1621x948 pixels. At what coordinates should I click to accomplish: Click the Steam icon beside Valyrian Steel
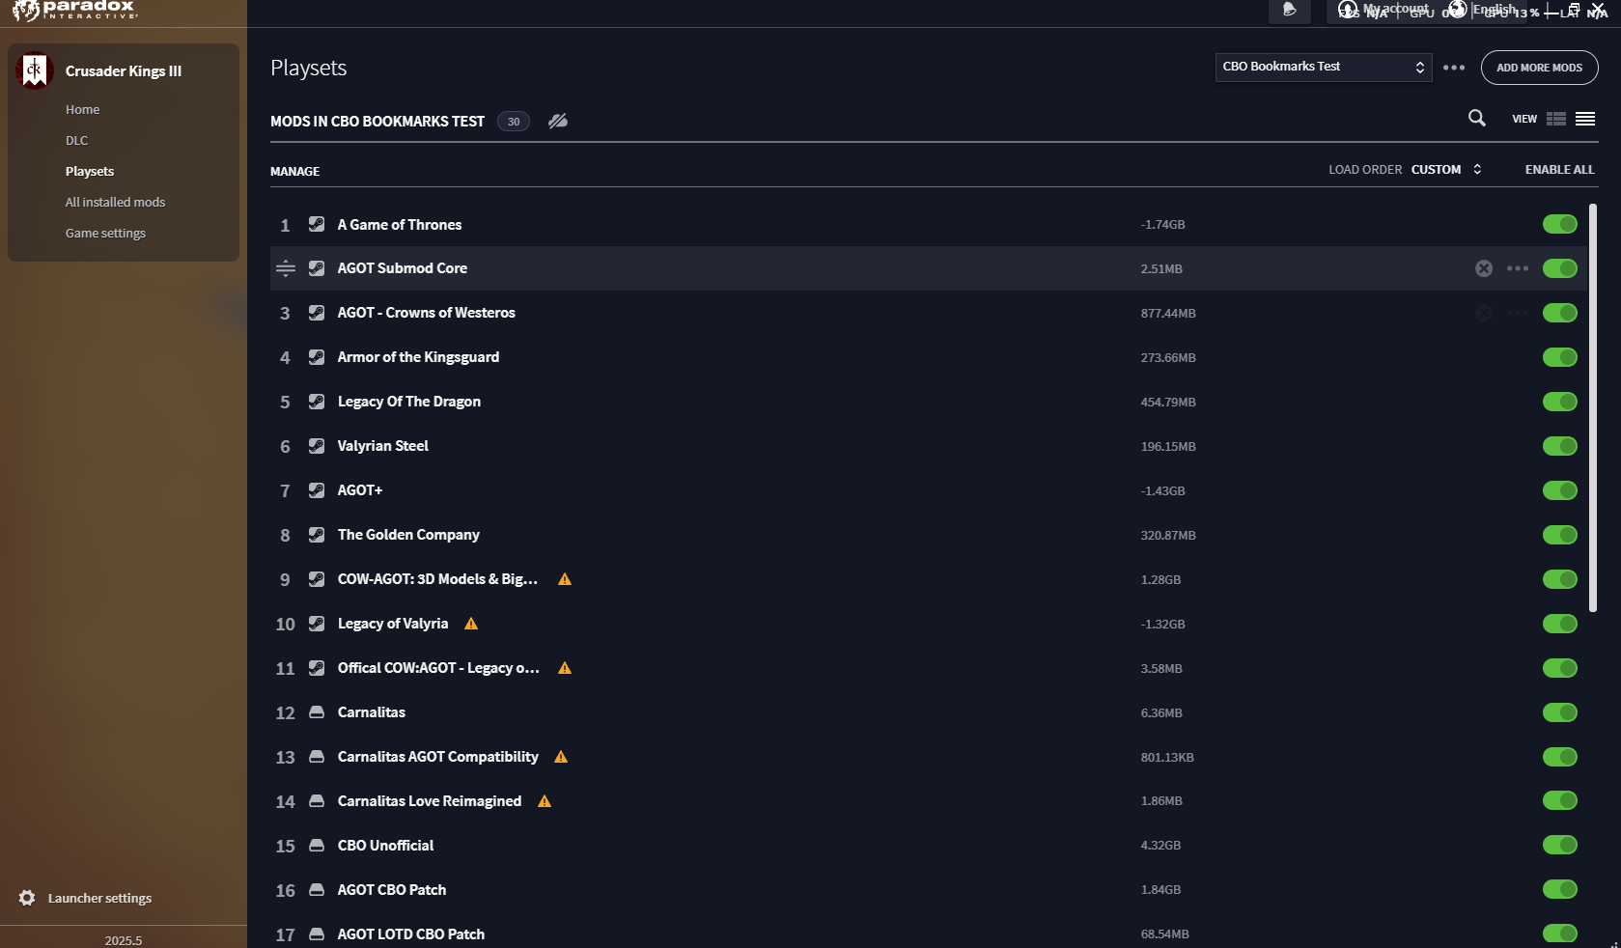pyautogui.click(x=317, y=446)
